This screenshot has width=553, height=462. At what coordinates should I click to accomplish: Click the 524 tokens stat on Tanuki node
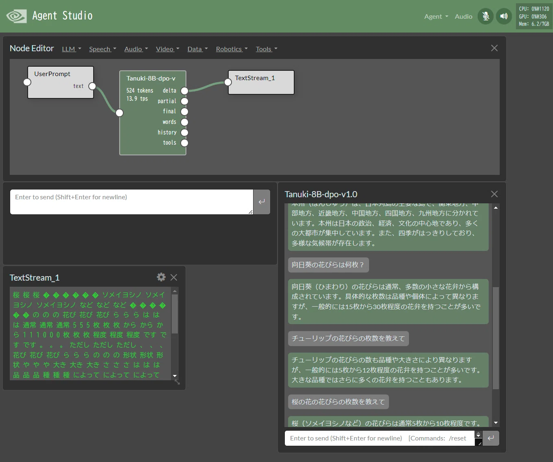tap(140, 91)
